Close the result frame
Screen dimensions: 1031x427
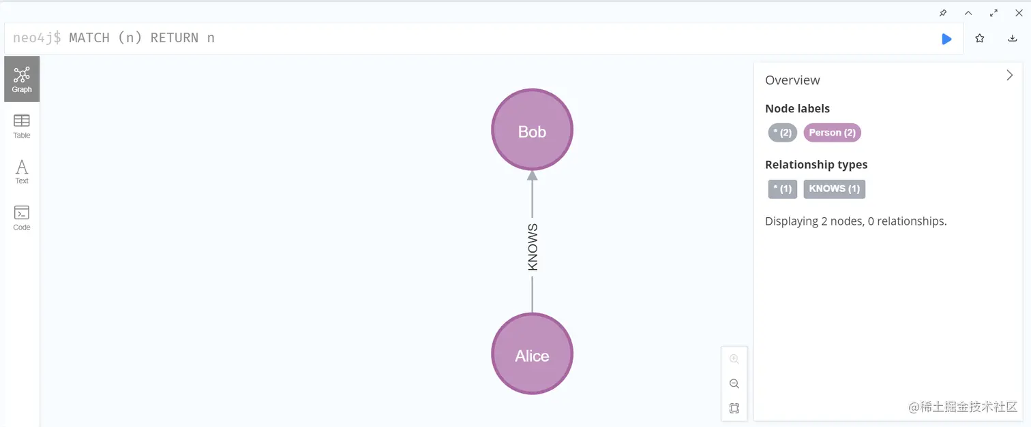pyautogui.click(x=1019, y=13)
